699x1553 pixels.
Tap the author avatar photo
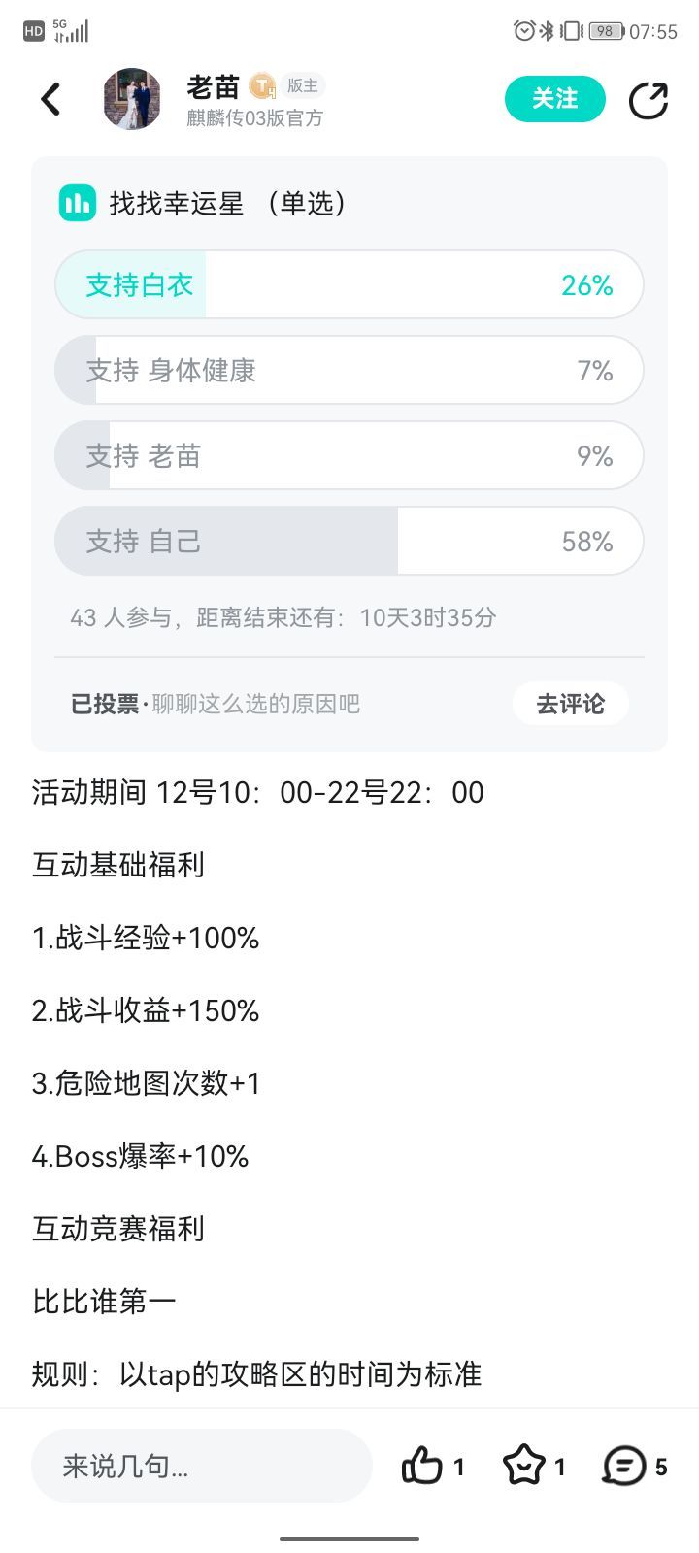point(132,99)
